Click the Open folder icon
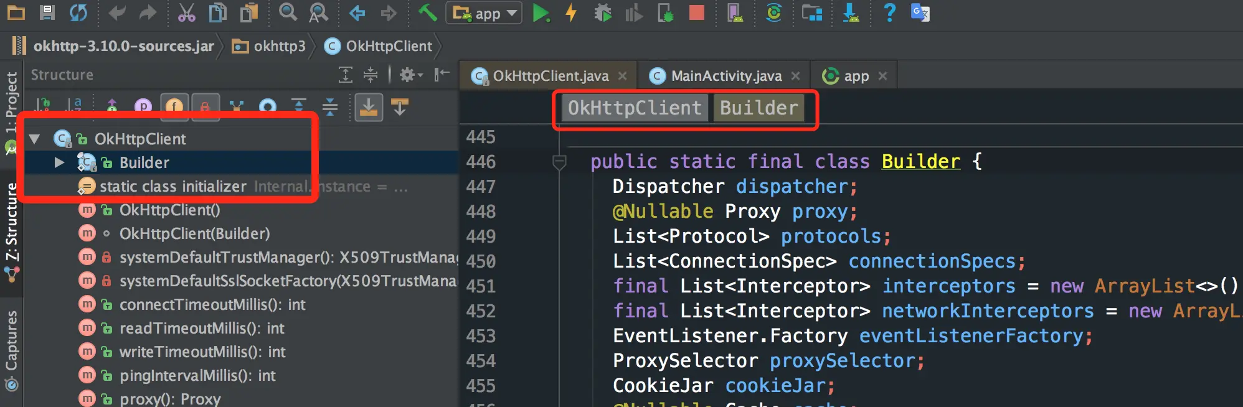 pyautogui.click(x=15, y=12)
